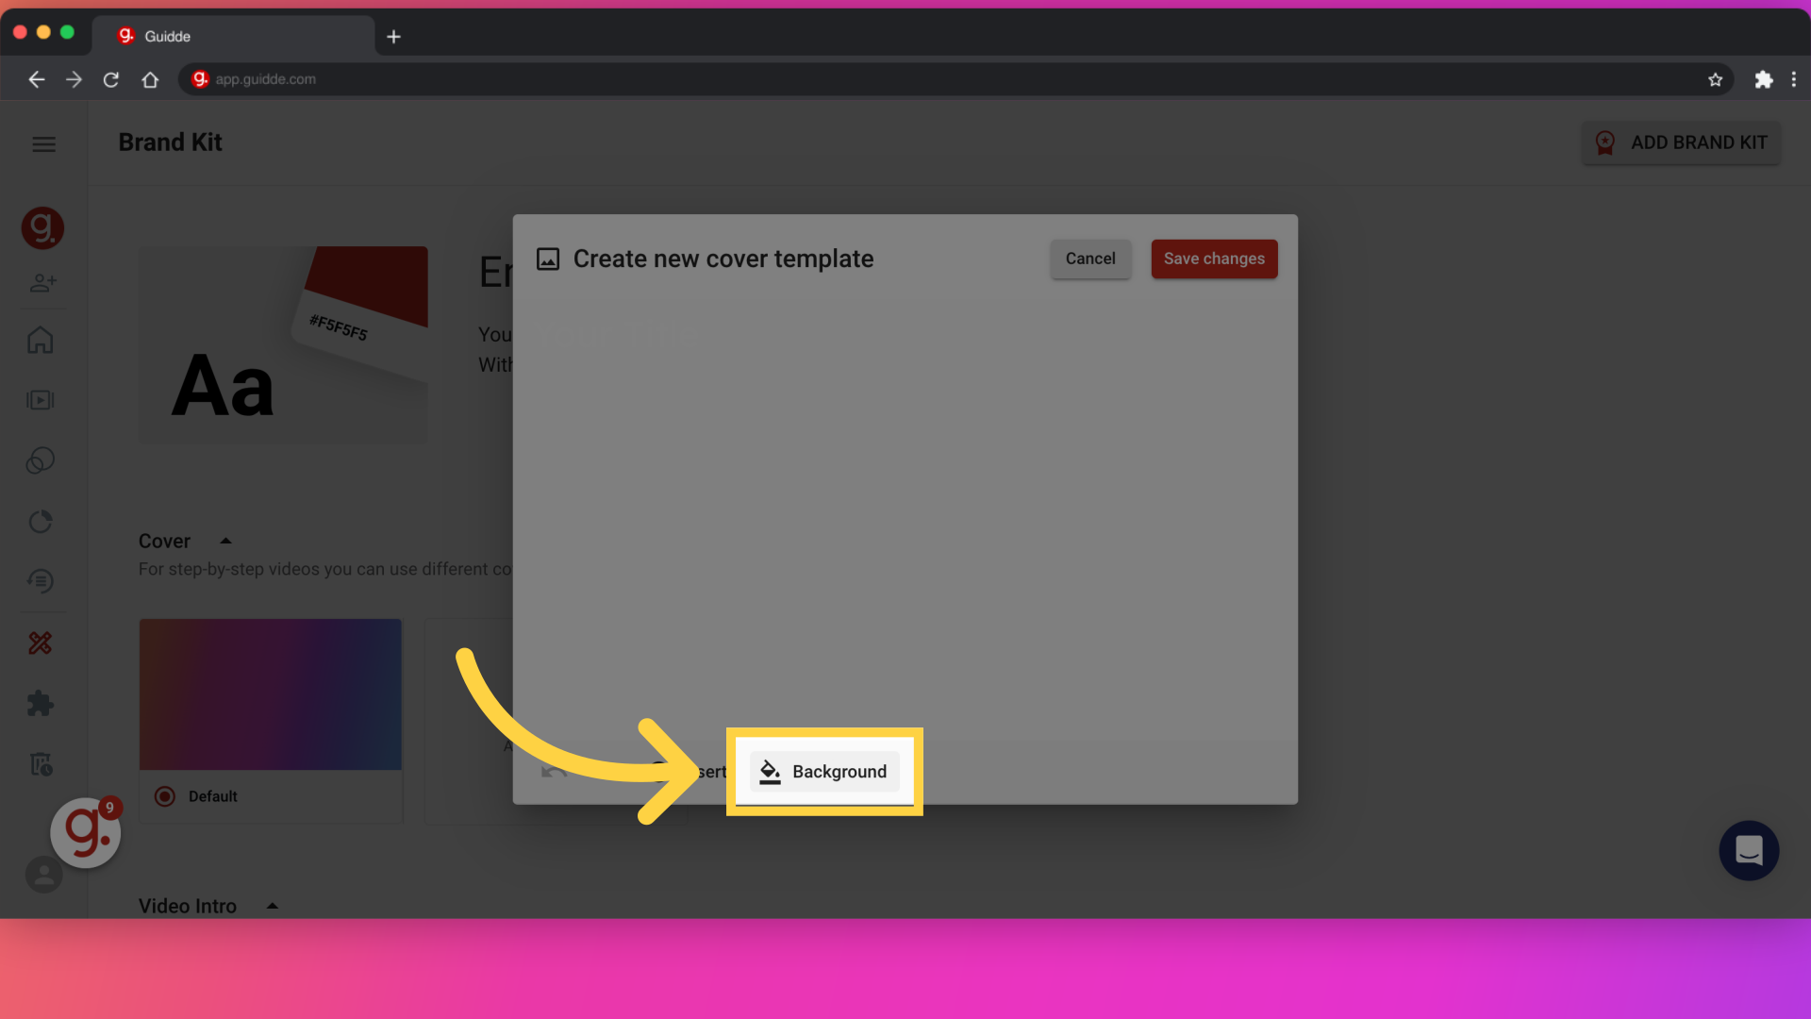Select the Default radio button

[167, 795]
